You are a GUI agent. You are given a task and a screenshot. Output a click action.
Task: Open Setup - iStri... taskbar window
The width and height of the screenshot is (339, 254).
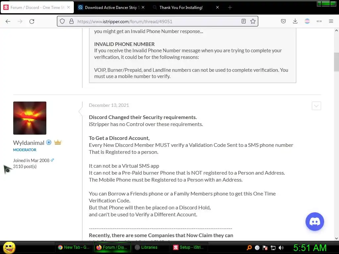pyautogui.click(x=189, y=247)
